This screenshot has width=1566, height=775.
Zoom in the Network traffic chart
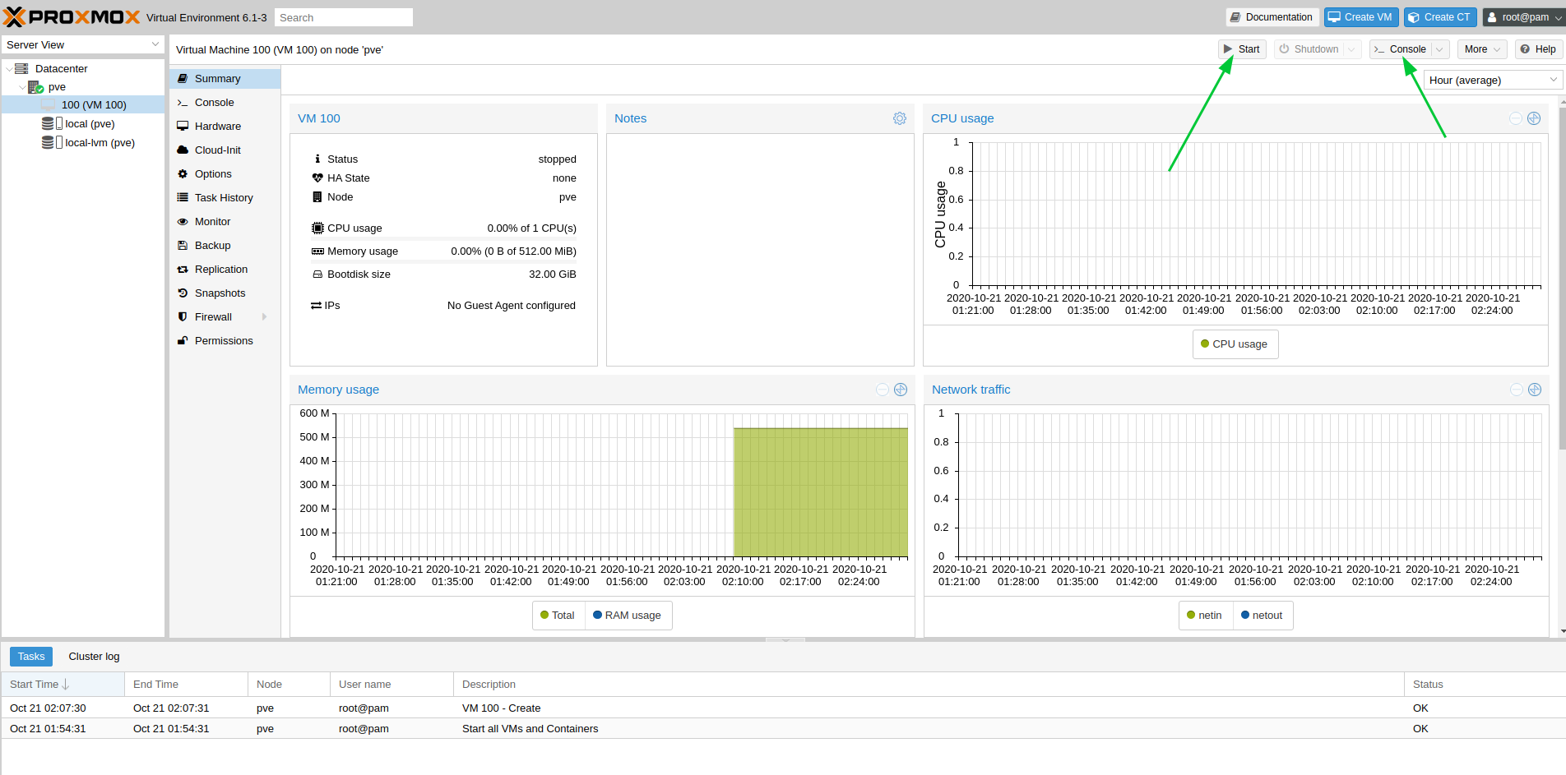tap(1535, 390)
